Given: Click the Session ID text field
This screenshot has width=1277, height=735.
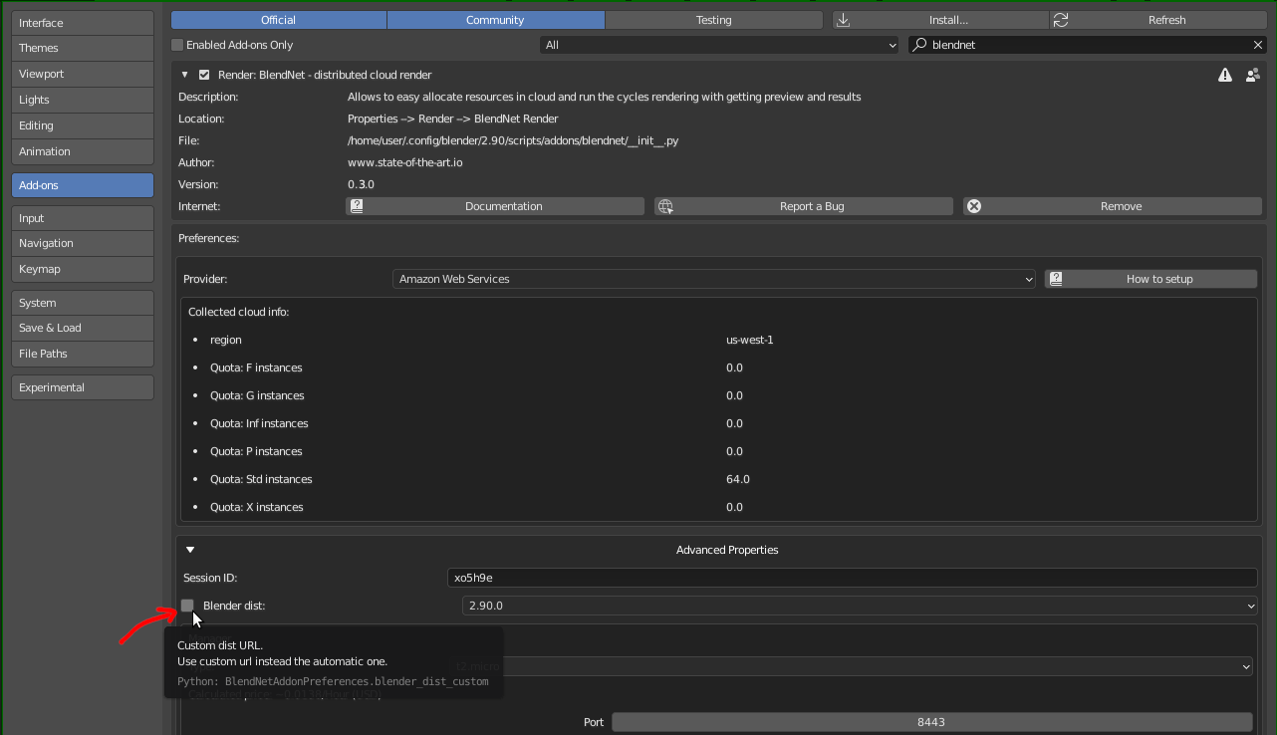Looking at the screenshot, I should click(x=852, y=578).
